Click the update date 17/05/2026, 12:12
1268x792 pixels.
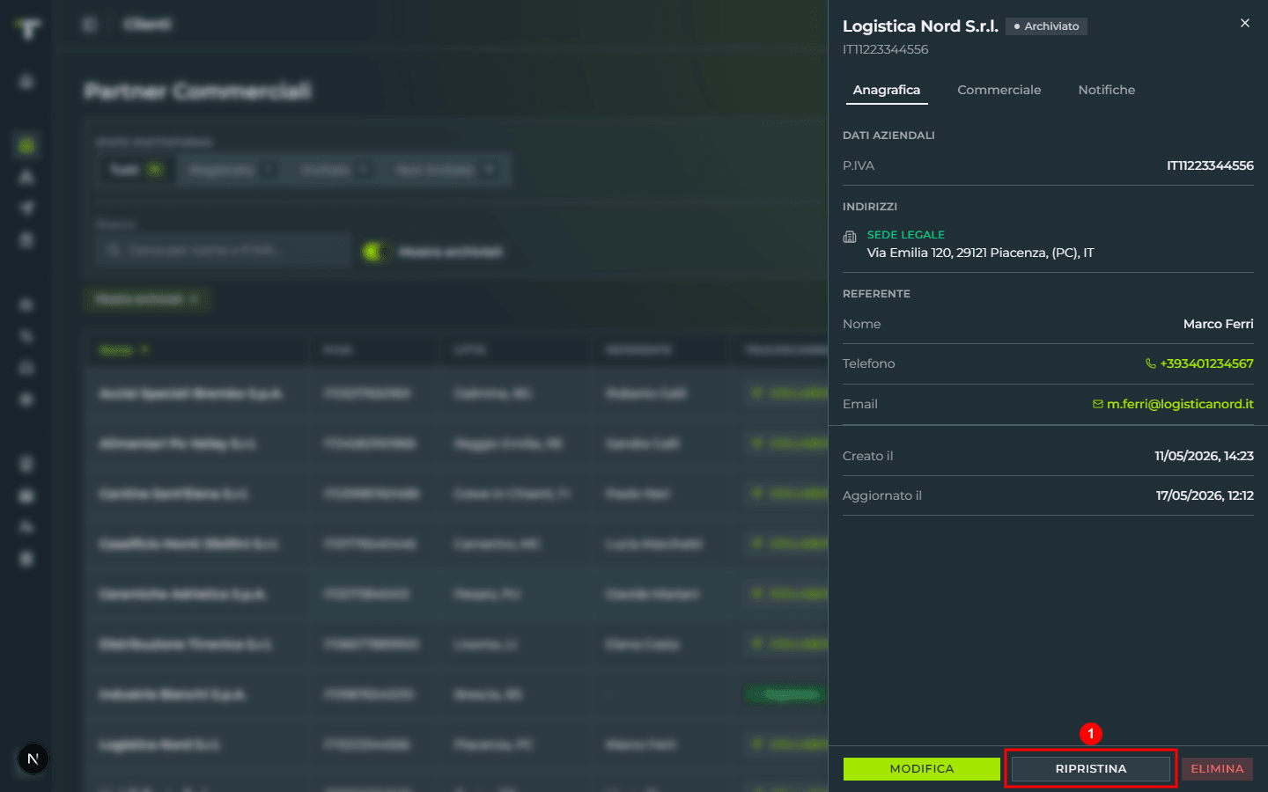(x=1205, y=495)
